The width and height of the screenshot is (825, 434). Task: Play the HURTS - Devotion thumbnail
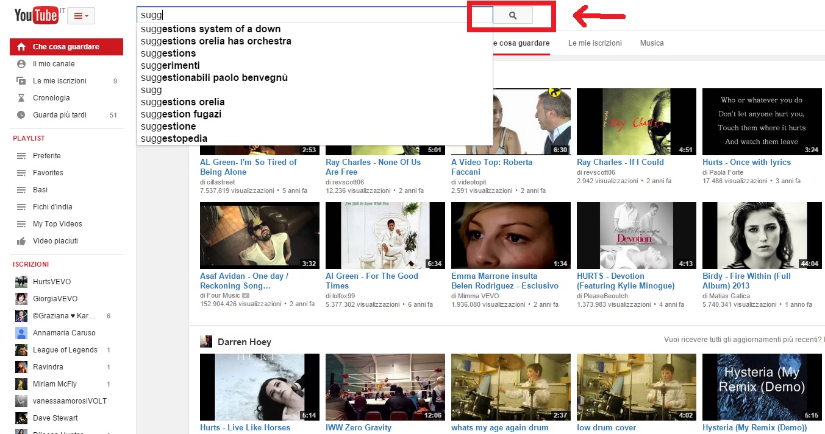(636, 236)
